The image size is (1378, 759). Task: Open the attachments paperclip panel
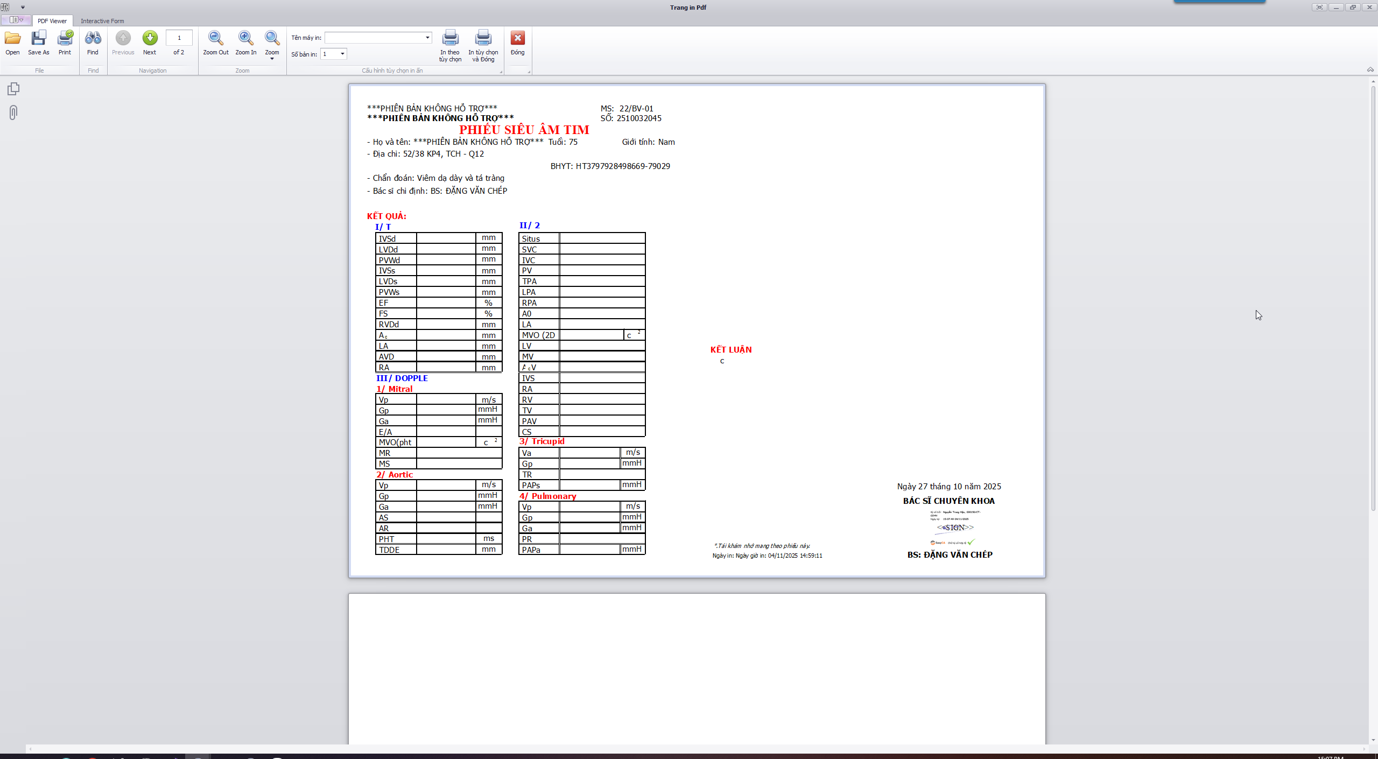coord(13,113)
